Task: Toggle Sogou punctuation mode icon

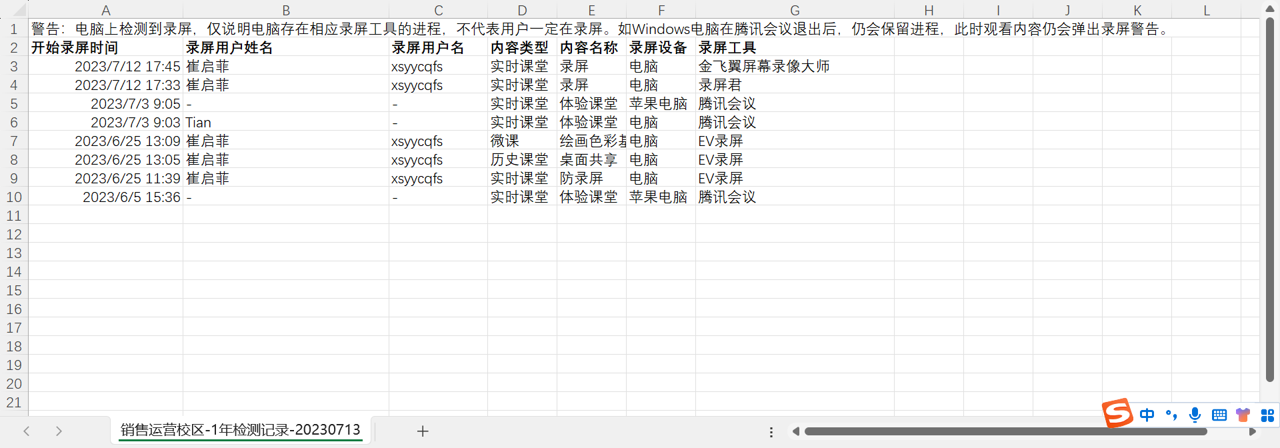Action: point(1171,415)
